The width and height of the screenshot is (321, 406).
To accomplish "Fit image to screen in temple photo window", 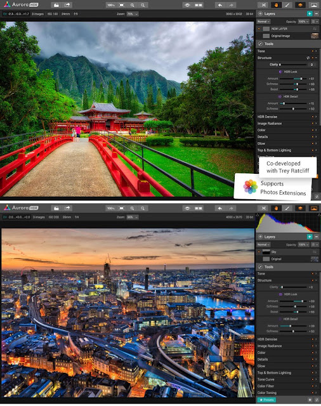I will pos(121,5).
